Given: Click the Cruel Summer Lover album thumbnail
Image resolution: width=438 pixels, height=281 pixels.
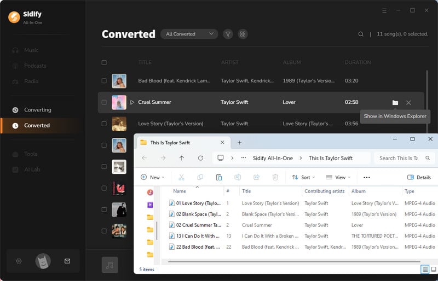Looking at the screenshot, I should 119,102.
